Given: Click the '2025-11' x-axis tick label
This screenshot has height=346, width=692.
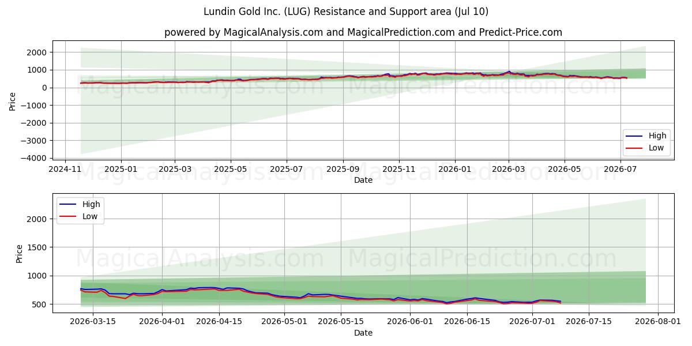Looking at the screenshot, I should click(399, 169).
